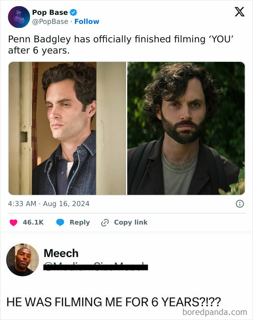Click the blacked-out handle under Meech
The width and height of the screenshot is (253, 320).
95,267
